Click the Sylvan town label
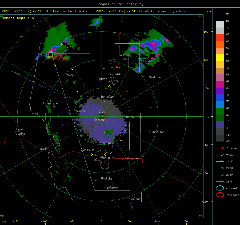 point(102,79)
